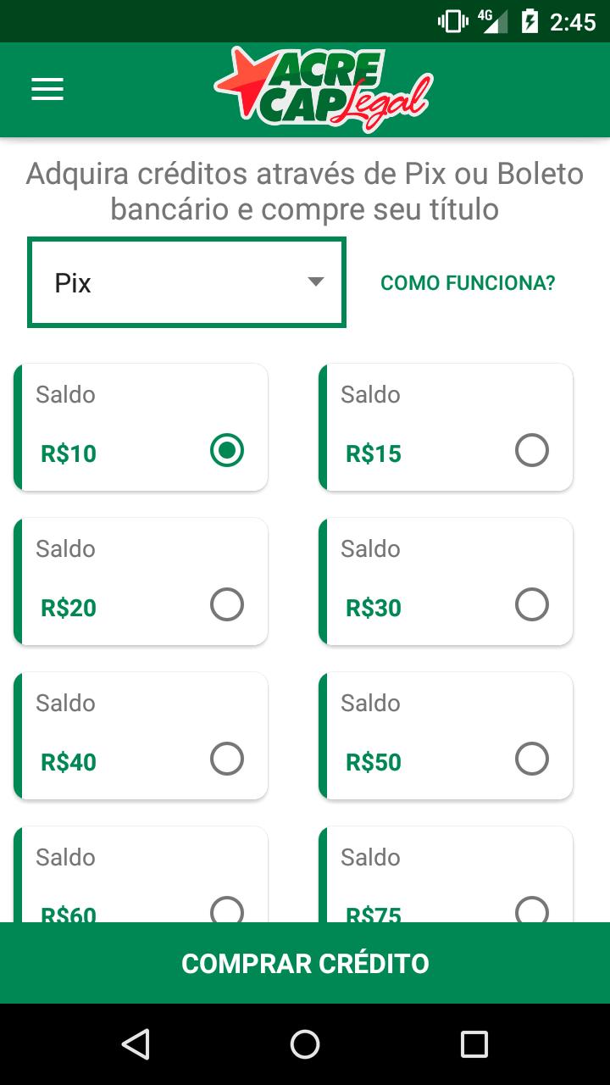
Task: Open the COMO FUNCIONA? help link
Action: tap(468, 283)
